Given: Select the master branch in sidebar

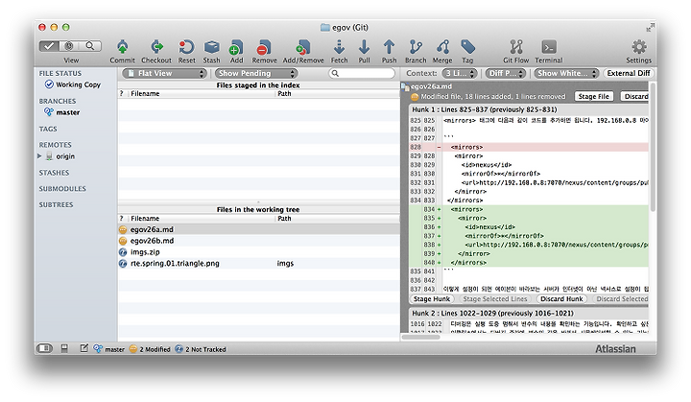Looking at the screenshot, I should click(x=68, y=112).
